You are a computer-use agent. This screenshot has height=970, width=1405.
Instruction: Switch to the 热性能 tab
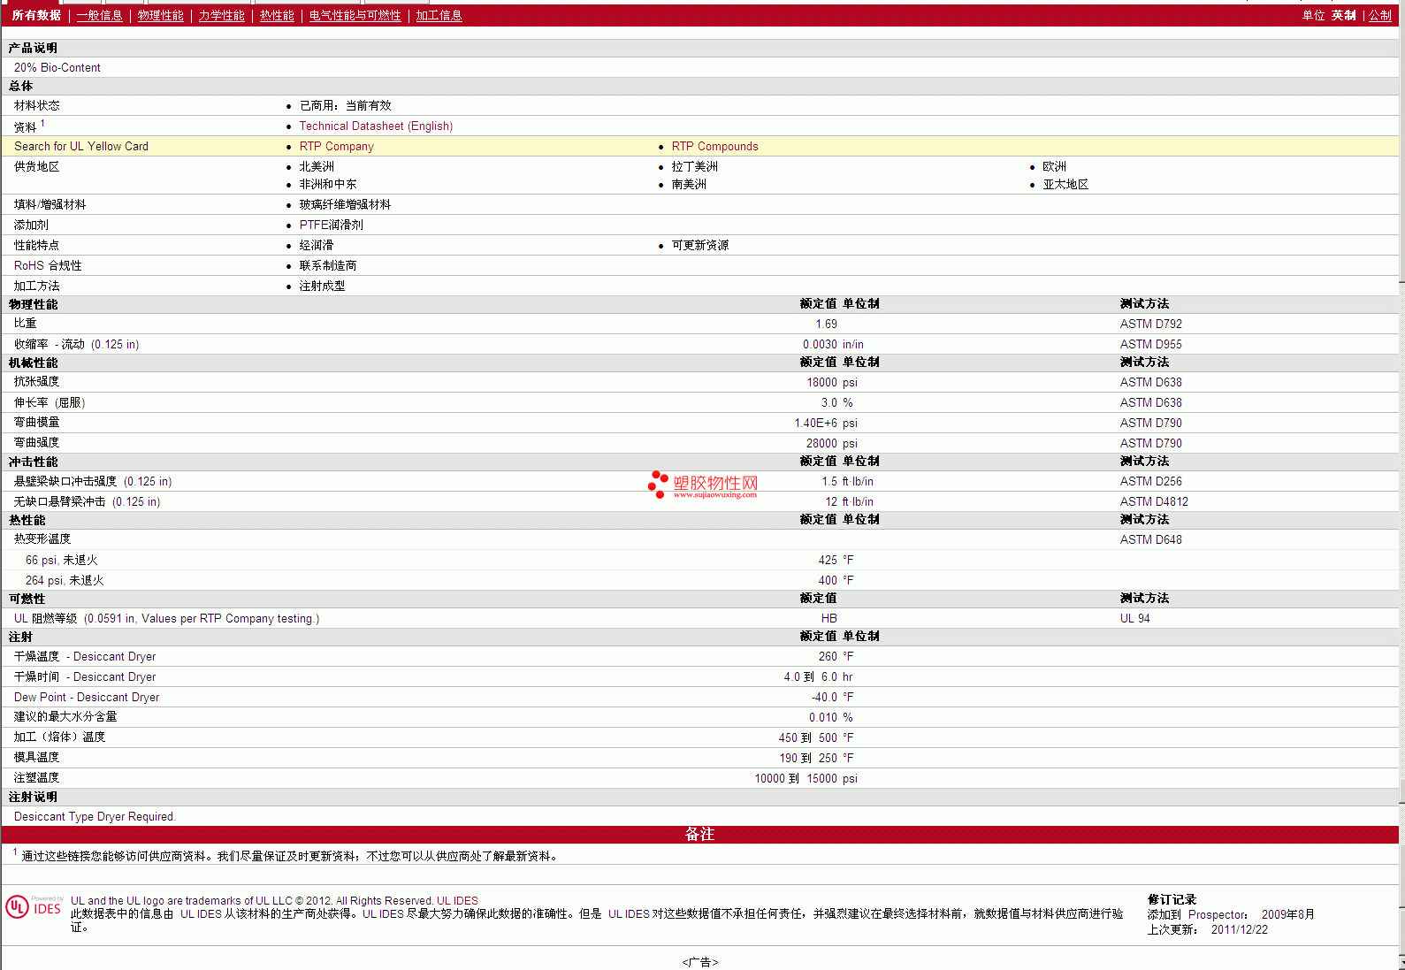[277, 15]
